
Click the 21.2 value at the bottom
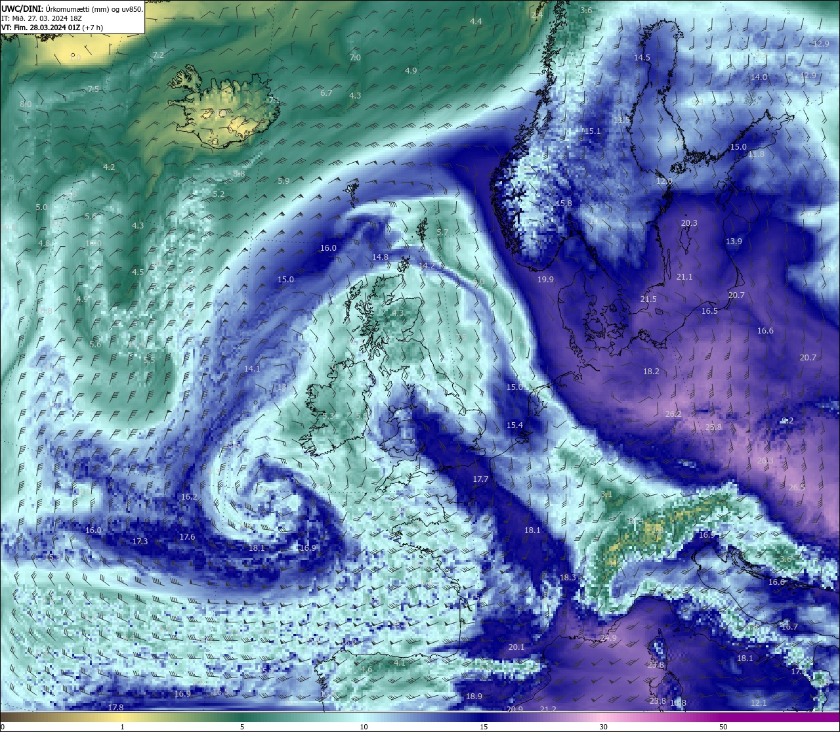click(548, 710)
